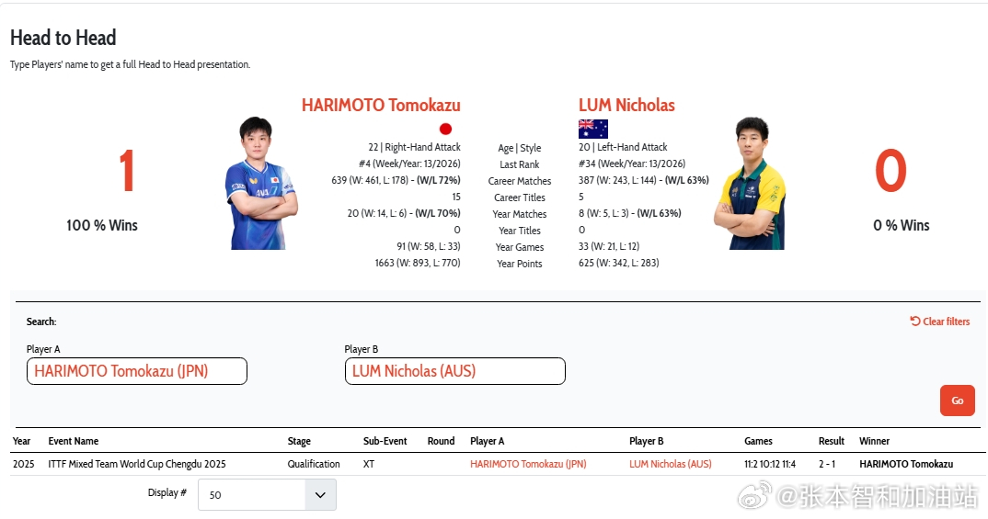Image resolution: width=988 pixels, height=519 pixels.
Task: Click the 'Year Titles' row label
Action: coord(519,231)
